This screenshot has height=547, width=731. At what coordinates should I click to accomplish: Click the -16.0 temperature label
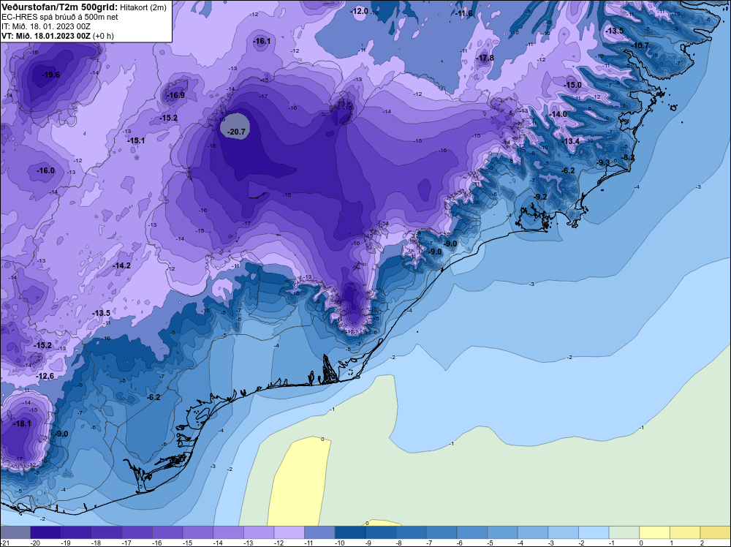click(45, 170)
